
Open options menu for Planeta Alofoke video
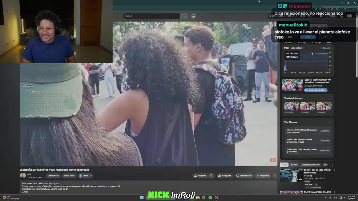pos(335,192)
